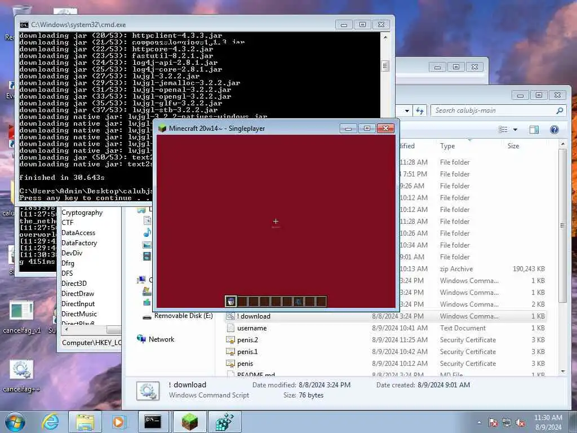The width and height of the screenshot is (577, 433).
Task: Click the Pictures library icon in navigation pane
Action: pyautogui.click(x=147, y=245)
